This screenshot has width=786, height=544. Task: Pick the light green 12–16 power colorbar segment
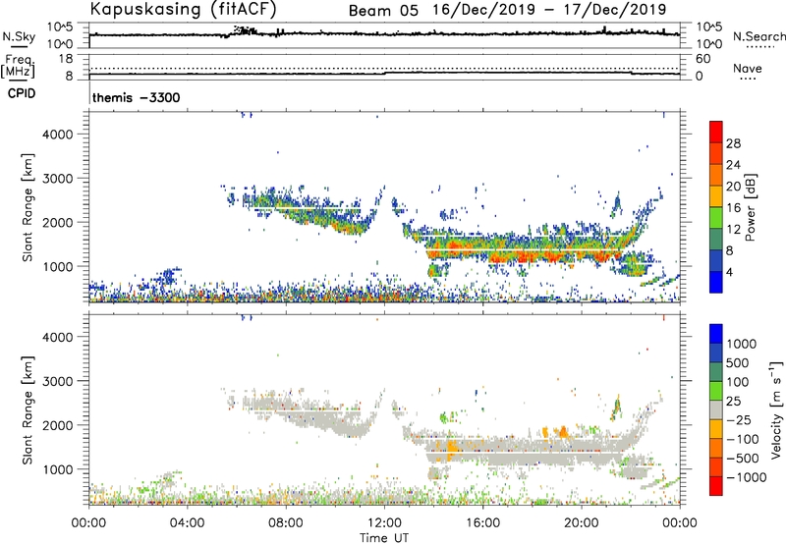coord(716,217)
